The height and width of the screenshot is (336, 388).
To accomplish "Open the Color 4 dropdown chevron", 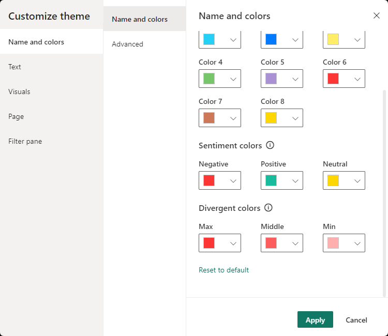I will [233, 79].
